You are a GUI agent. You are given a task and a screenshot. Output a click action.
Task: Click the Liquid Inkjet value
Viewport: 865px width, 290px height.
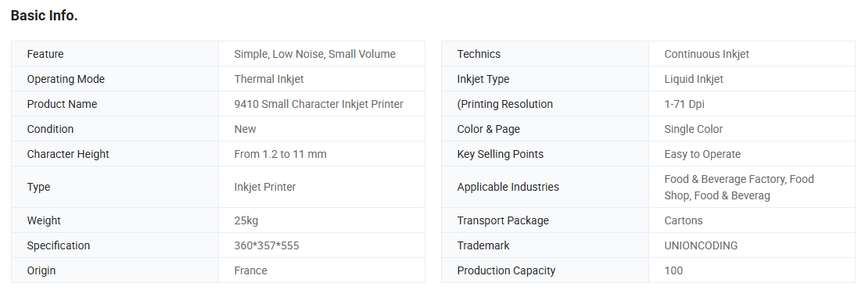click(694, 79)
